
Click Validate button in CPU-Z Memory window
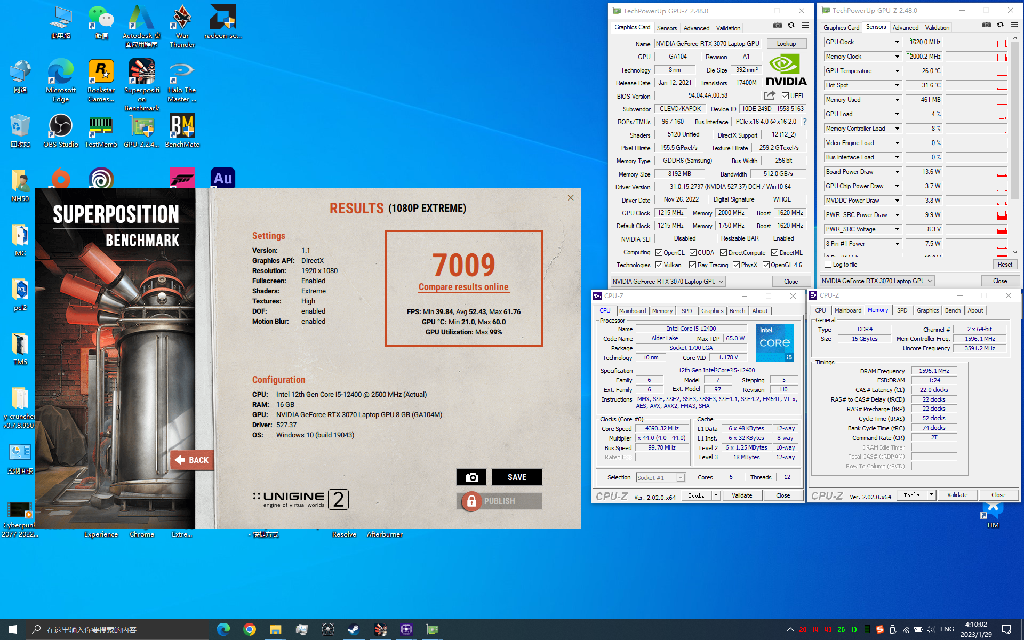(957, 495)
